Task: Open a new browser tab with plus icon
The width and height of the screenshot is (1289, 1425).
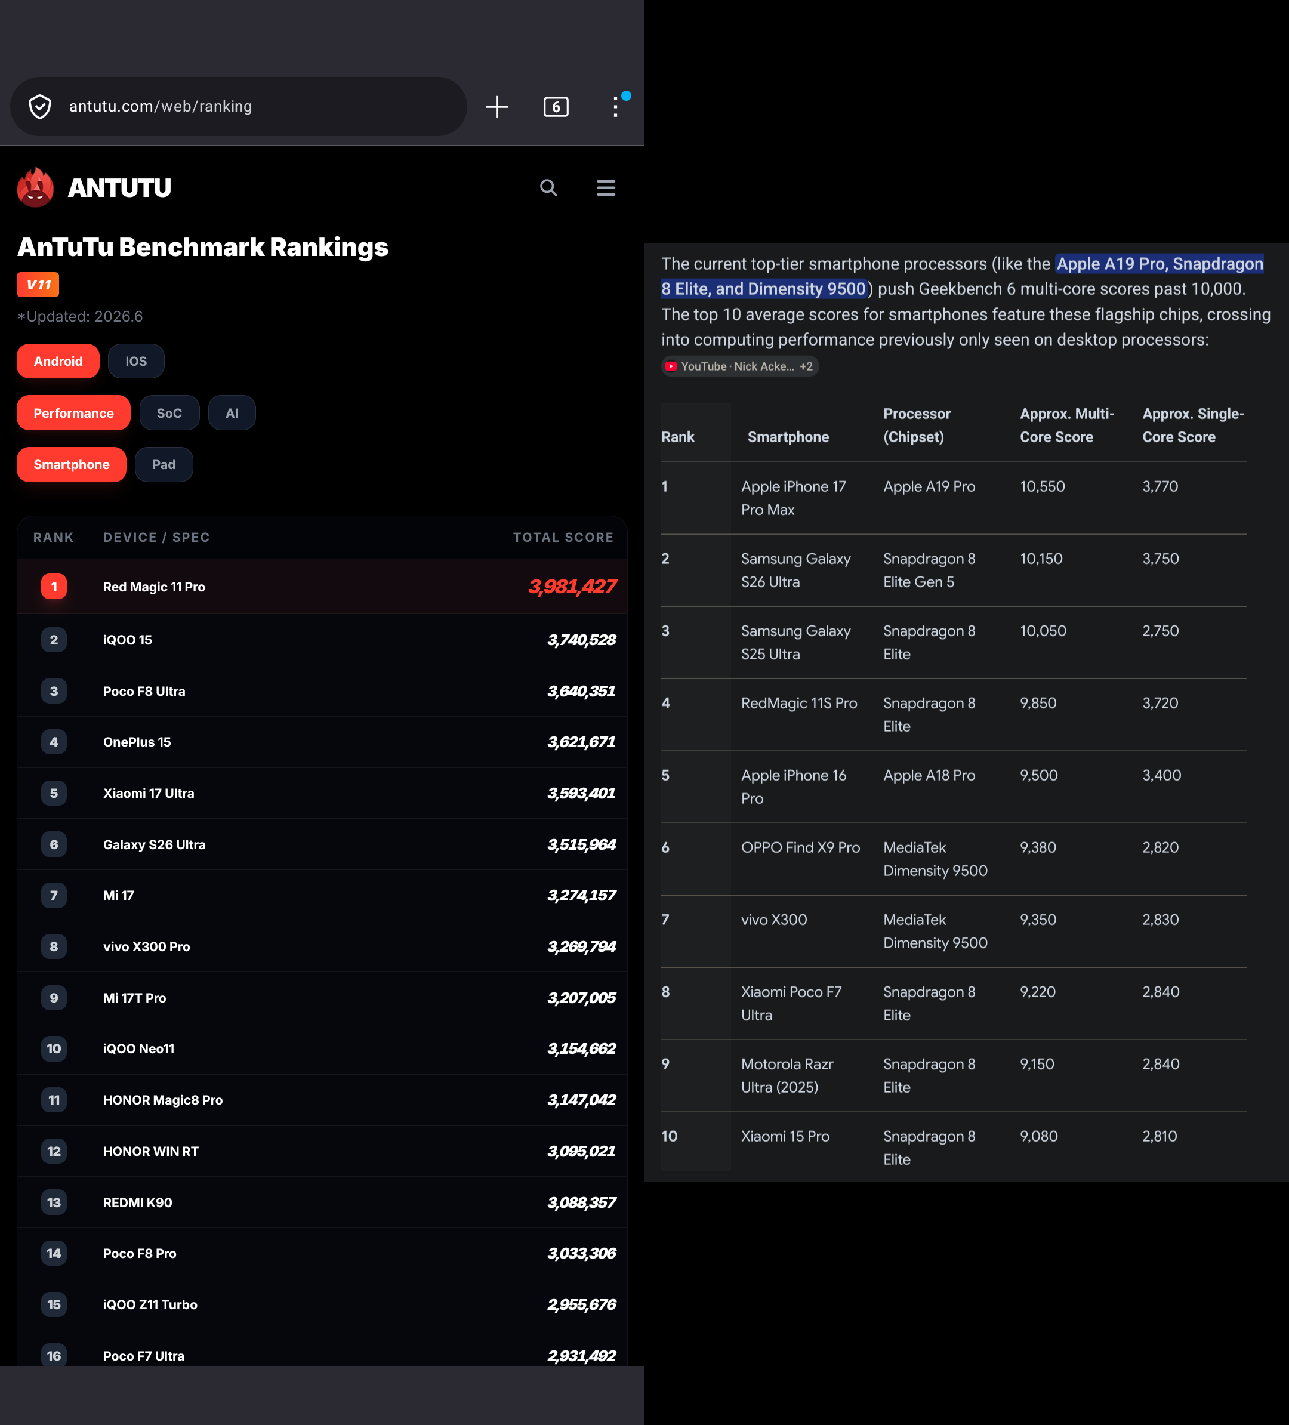Action: (x=497, y=107)
